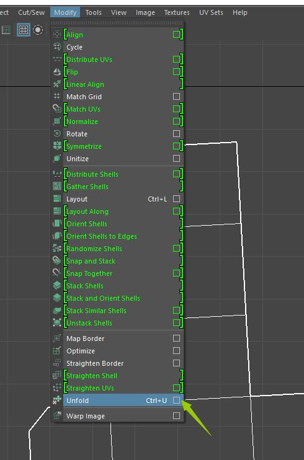Click the Warp Image icon

[x=56, y=415]
